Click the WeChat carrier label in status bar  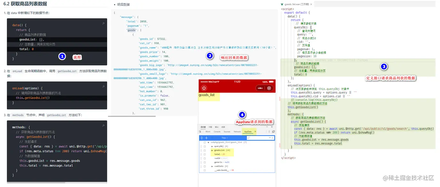[x=213, y=82]
